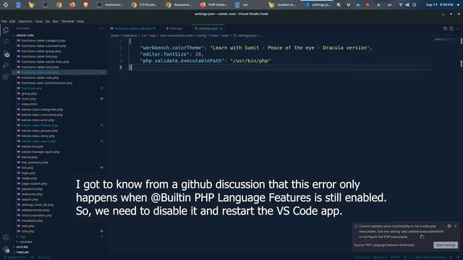Click the workbench.colorTheme setting line
The width and height of the screenshot is (463, 260).
click(256, 48)
